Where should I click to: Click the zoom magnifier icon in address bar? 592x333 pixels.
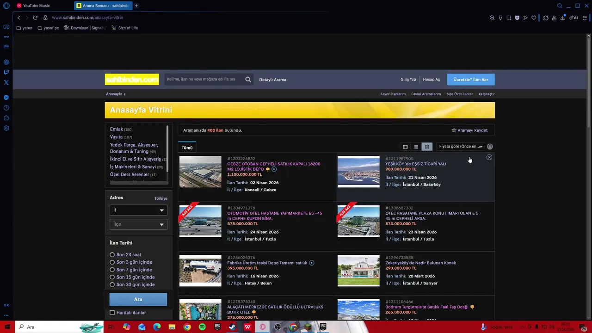[x=492, y=18]
